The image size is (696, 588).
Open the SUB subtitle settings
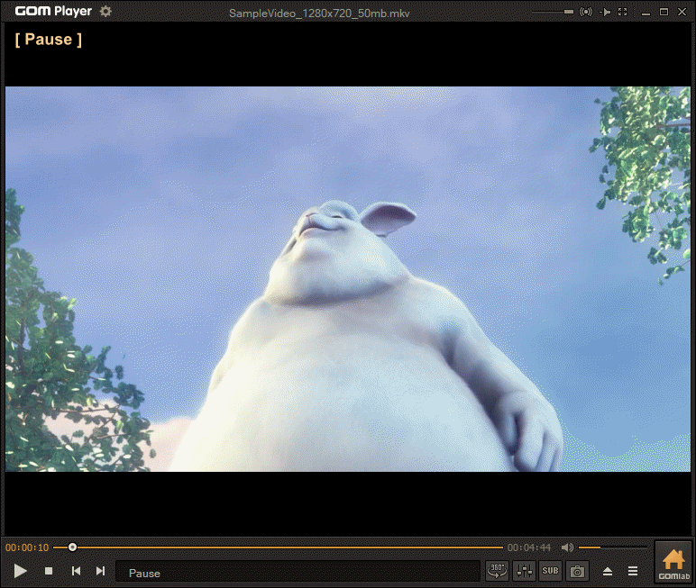(x=551, y=571)
